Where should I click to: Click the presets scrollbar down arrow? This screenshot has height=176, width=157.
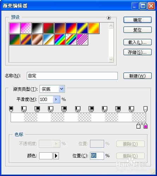[111, 59]
